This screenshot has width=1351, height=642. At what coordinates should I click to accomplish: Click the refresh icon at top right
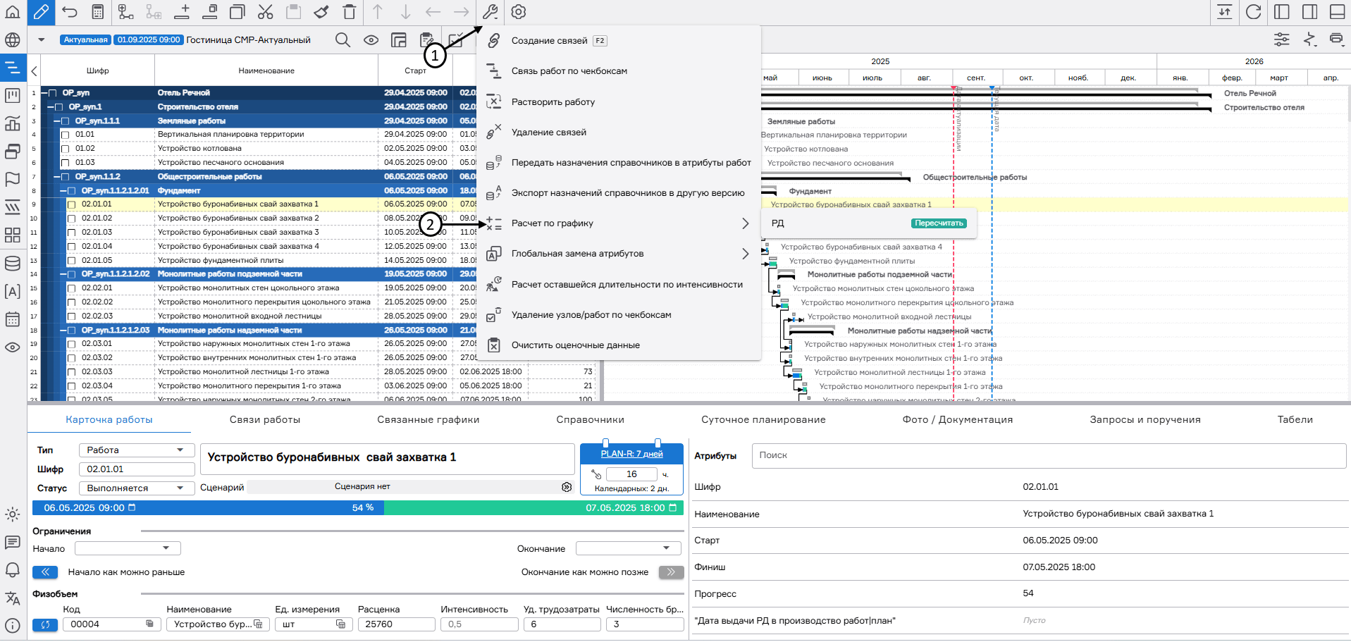point(1253,12)
